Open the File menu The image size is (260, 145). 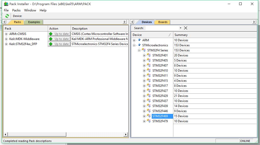(x=6, y=10)
